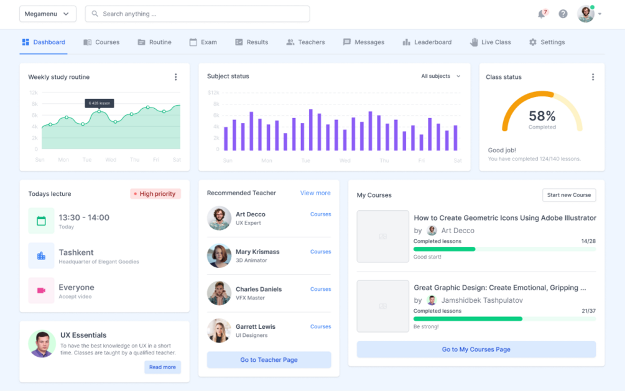The width and height of the screenshot is (625, 391).
Task: Click the 58% completed gauge
Action: (x=542, y=113)
